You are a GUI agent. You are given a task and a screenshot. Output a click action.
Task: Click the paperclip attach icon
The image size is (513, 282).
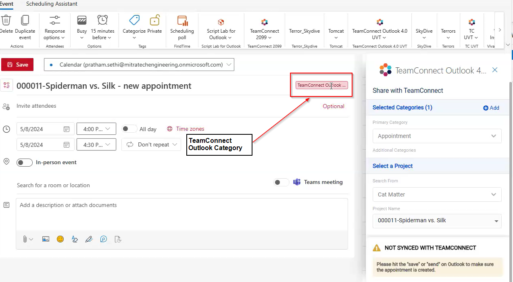pos(25,239)
